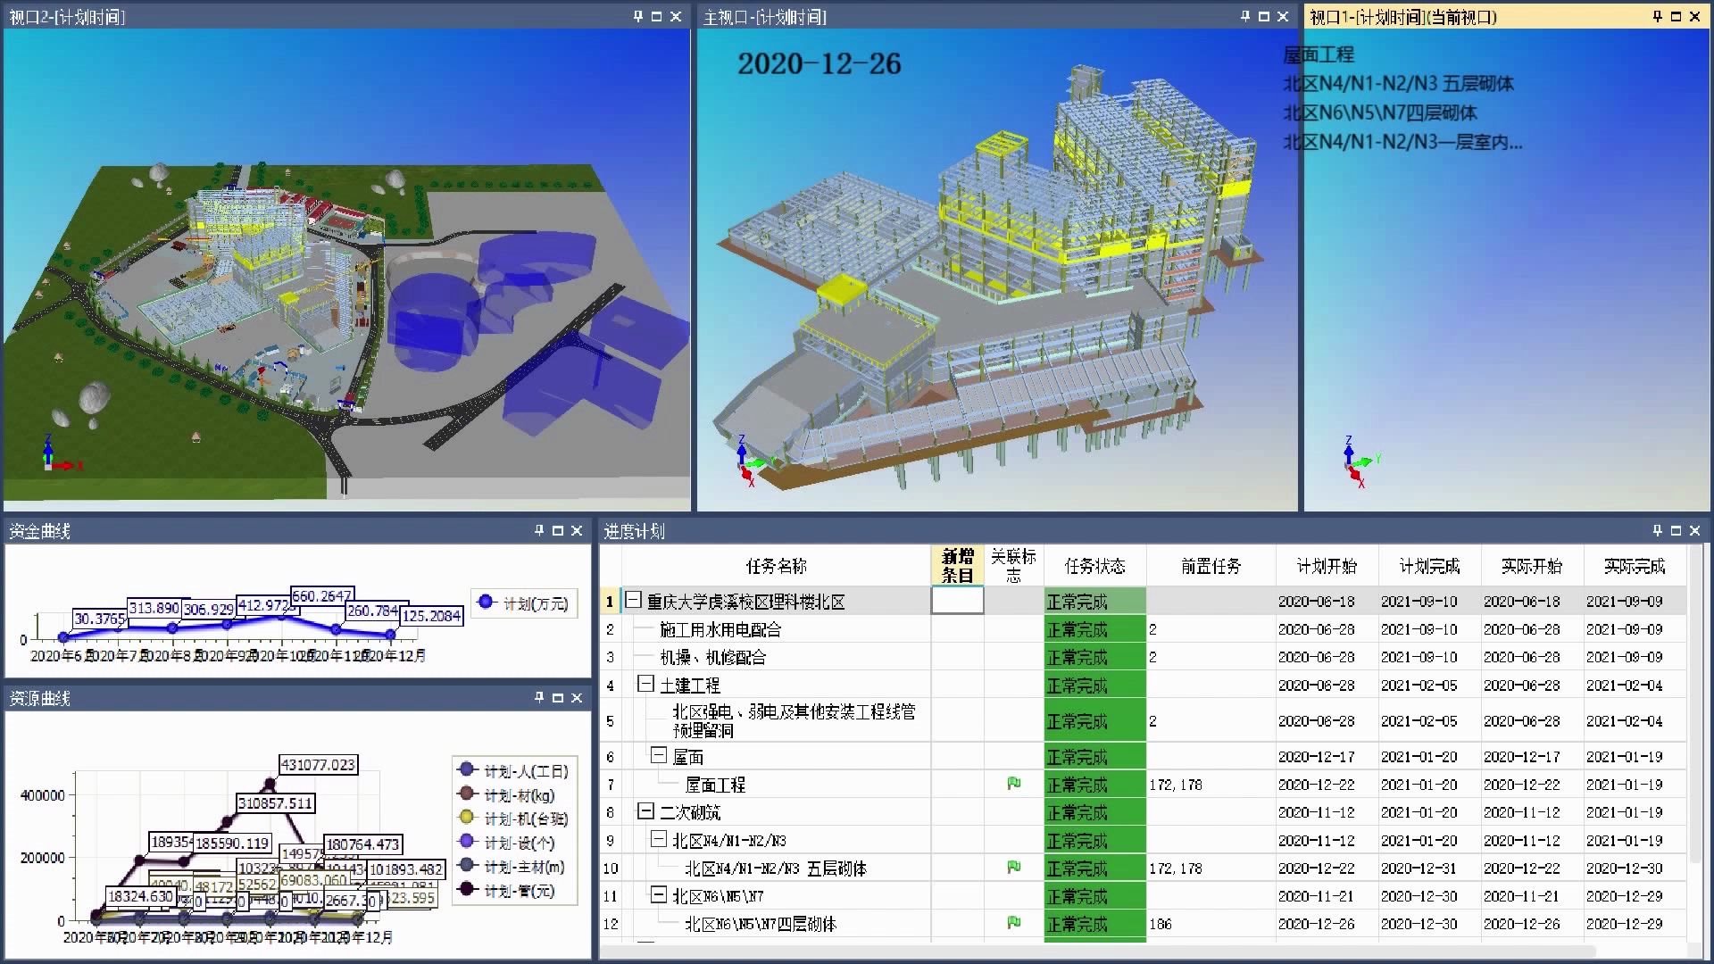
Task: Collapse the 重庆大学虎溪校区理科楼北区 tree node
Action: coord(631,601)
